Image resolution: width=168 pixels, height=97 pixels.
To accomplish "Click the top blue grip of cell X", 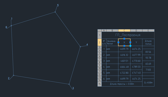I will [x=124, y=39].
